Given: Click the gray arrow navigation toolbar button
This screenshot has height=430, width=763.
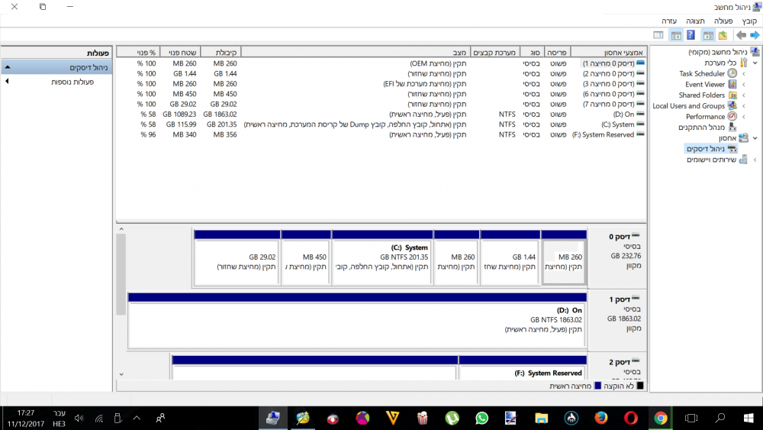Looking at the screenshot, I should (741, 35).
